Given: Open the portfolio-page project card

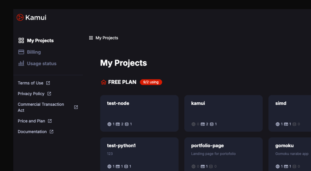Looking at the screenshot, I should (x=223, y=154).
